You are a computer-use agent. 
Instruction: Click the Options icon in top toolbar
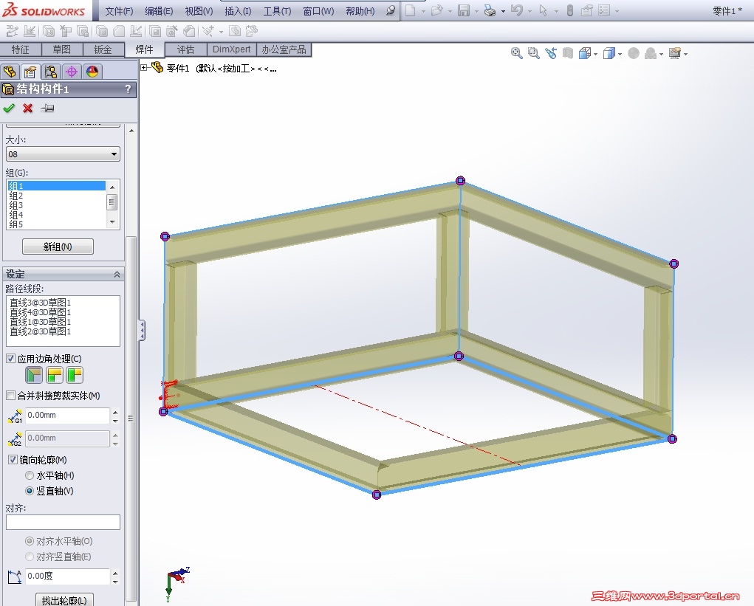[604, 10]
